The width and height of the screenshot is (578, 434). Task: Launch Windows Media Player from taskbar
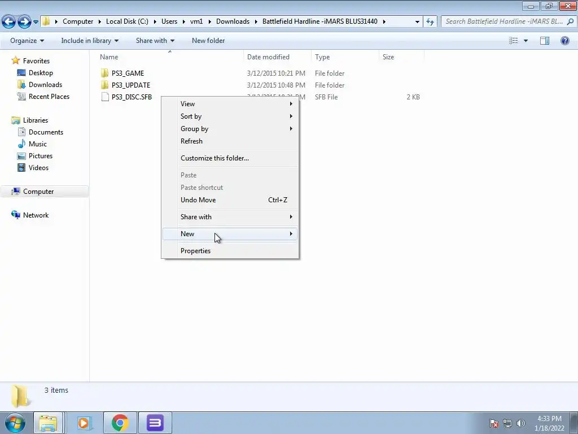[x=84, y=423]
